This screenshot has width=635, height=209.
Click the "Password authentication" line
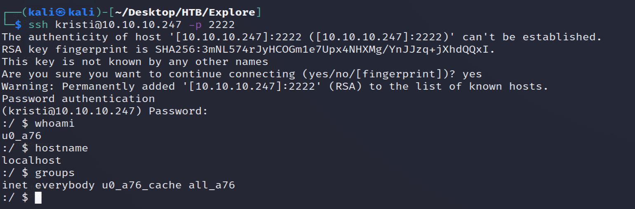(x=78, y=99)
